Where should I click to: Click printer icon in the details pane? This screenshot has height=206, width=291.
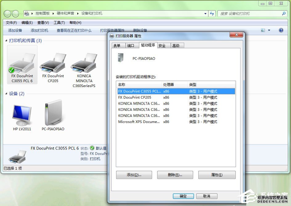[x=17, y=157]
